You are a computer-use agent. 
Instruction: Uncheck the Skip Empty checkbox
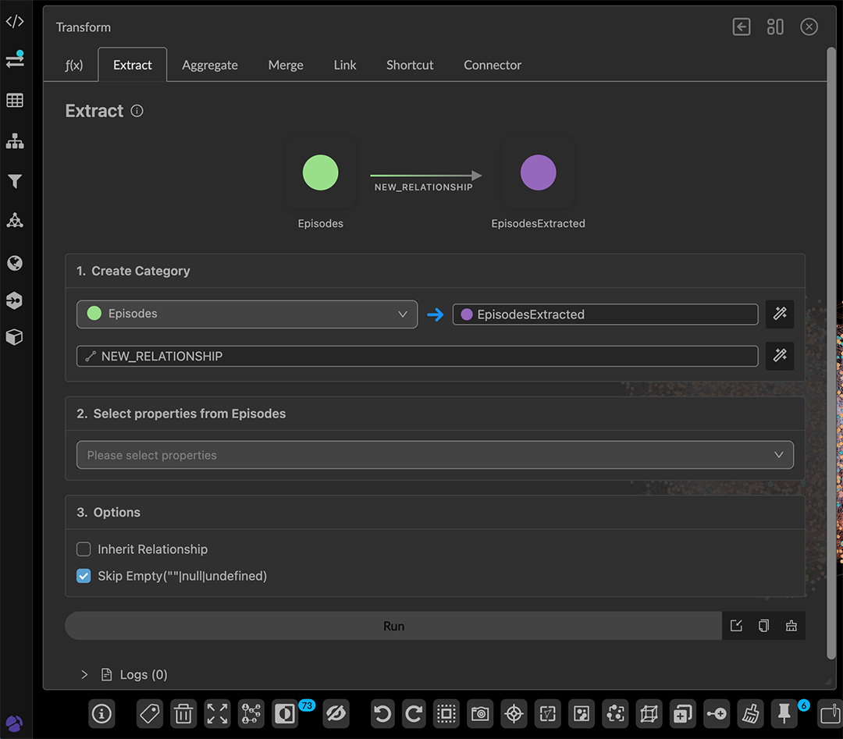84,576
